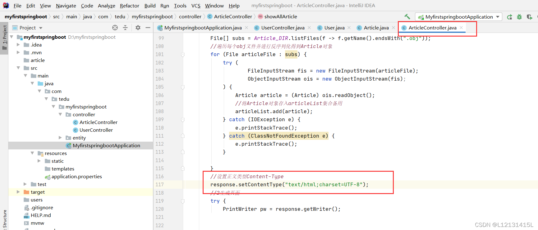
Task: Collapse the controller package node
Action: coord(60,114)
